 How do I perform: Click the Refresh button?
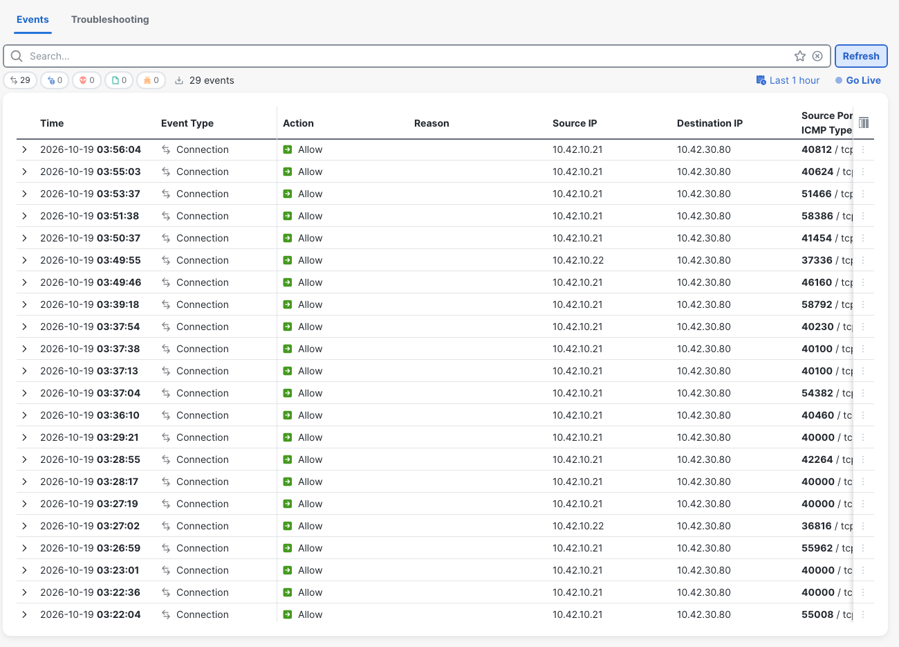861,56
